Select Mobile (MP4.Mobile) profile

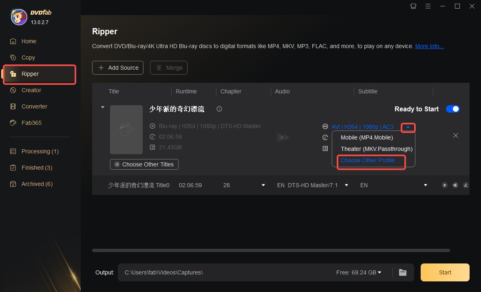click(366, 137)
